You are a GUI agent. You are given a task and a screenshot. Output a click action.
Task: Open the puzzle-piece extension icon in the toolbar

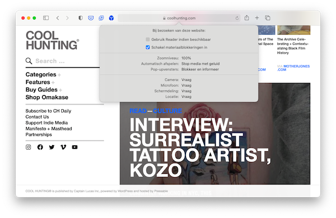101,18
